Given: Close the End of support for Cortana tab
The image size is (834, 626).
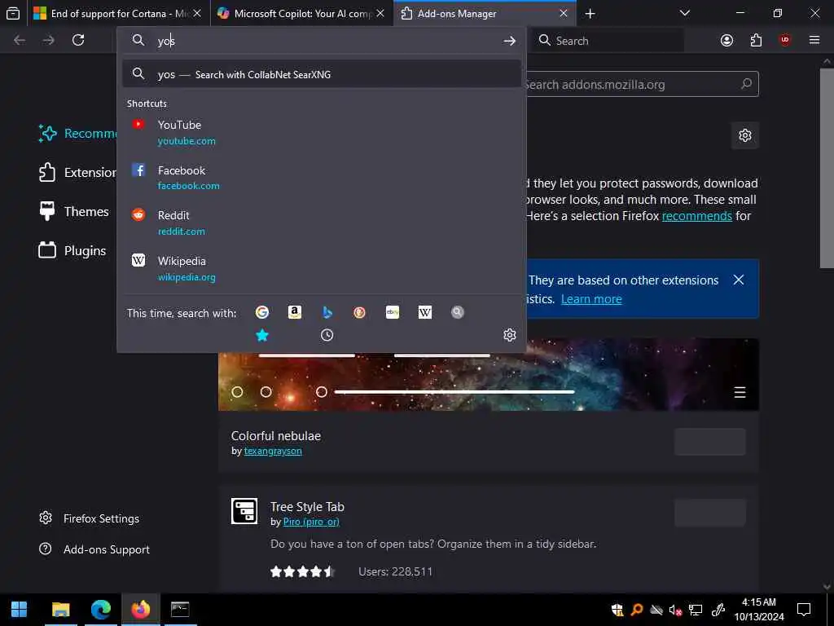Looking at the screenshot, I should (197, 14).
